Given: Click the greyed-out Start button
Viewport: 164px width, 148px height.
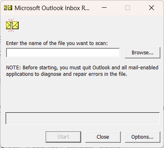Looking at the screenshot, I should tap(63, 137).
